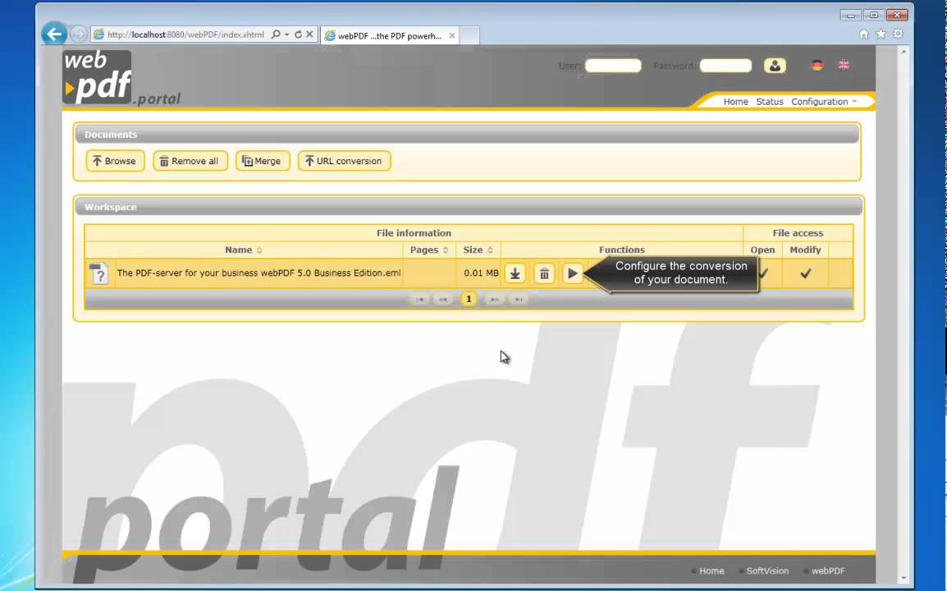947x591 pixels.
Task: Download the document with arrow icon
Action: click(515, 273)
